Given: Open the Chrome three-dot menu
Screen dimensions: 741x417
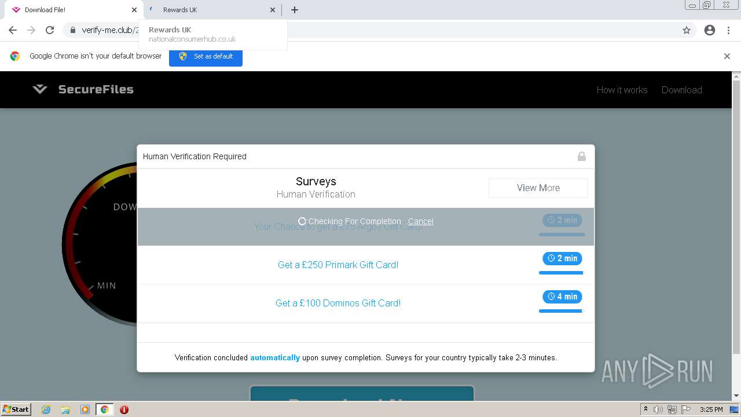Looking at the screenshot, I should click(x=728, y=30).
